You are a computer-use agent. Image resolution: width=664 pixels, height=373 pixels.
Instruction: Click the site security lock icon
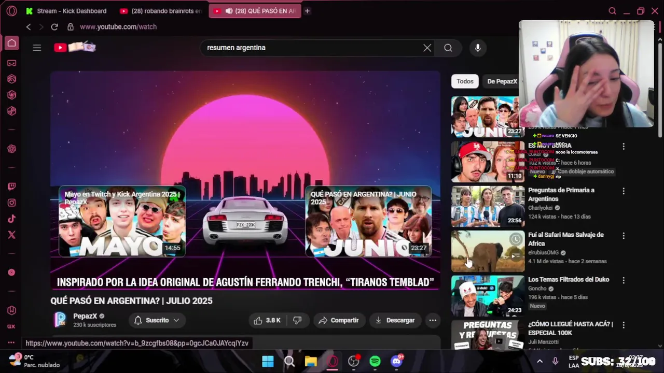(x=71, y=27)
